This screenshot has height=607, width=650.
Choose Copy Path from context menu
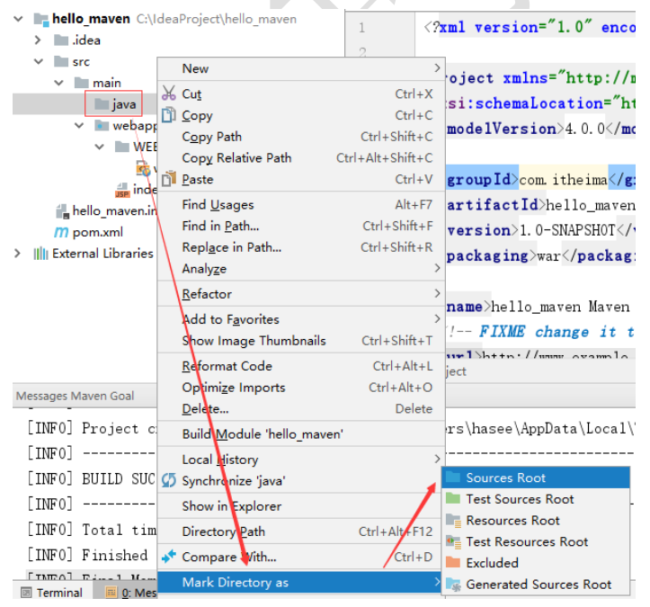pos(301,137)
